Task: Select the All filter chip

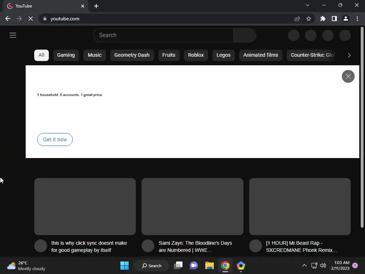Action: [x=41, y=55]
